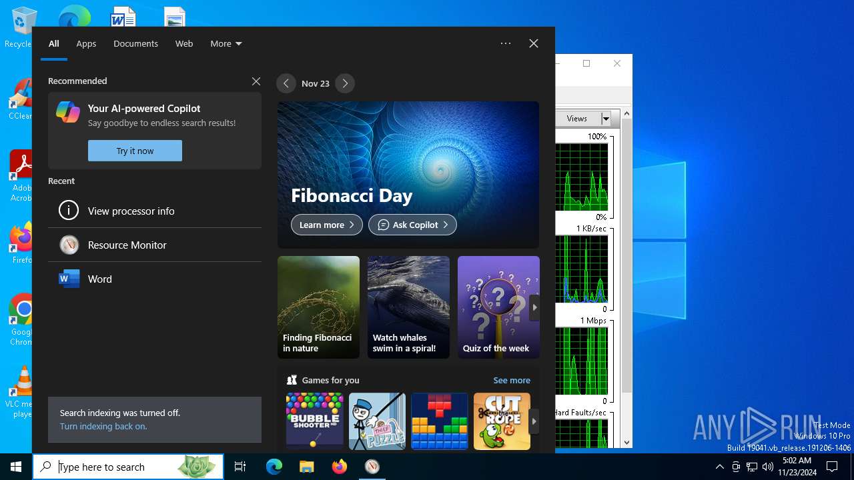Show more story cards with the arrow
Screen dimensions: 854x480
point(534,307)
